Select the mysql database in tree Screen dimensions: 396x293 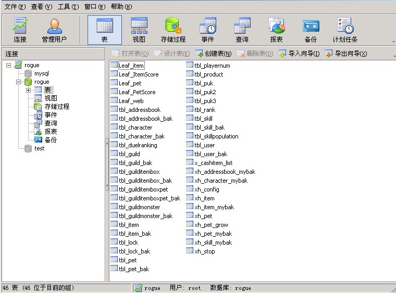pos(41,74)
